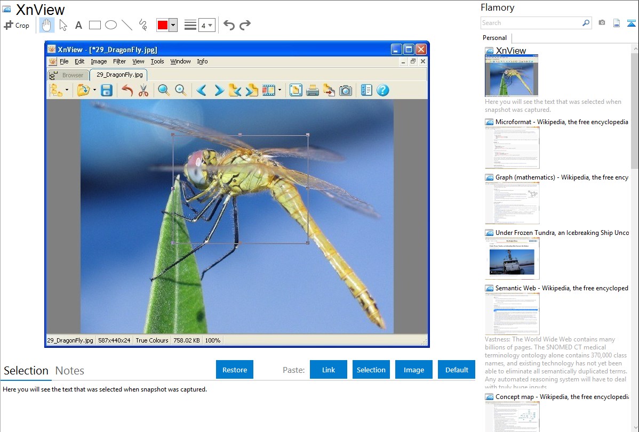639x432 pixels.
Task: Click the printer icon
Action: tap(313, 90)
